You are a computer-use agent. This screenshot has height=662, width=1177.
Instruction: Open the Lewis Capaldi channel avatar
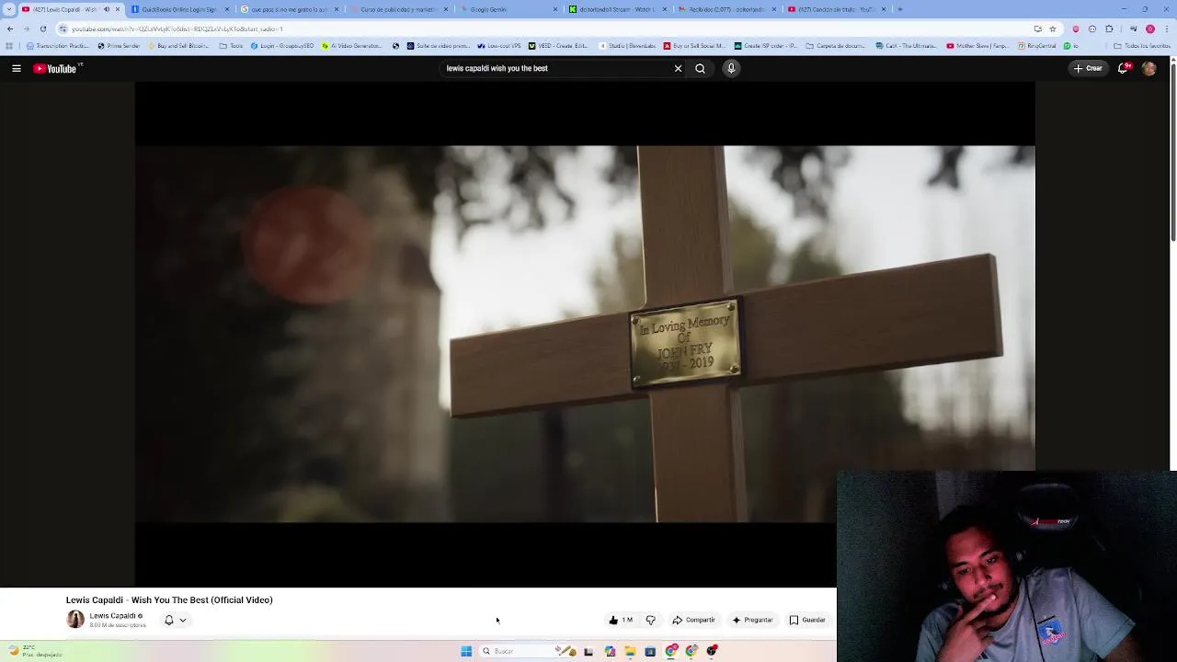point(75,620)
